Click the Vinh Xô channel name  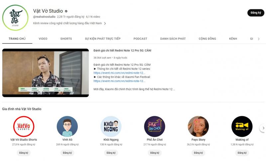point(67,140)
